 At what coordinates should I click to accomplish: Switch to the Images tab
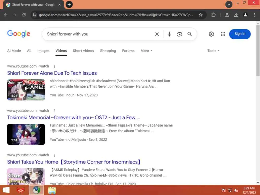pos(43,51)
